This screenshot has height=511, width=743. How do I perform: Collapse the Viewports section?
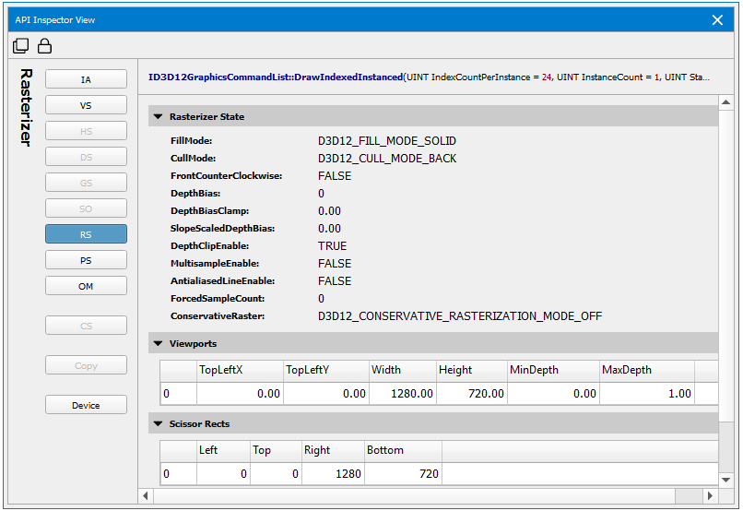158,344
